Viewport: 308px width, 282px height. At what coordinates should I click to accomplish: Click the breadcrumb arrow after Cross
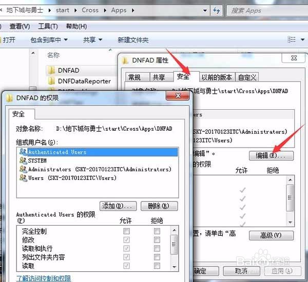click(105, 10)
